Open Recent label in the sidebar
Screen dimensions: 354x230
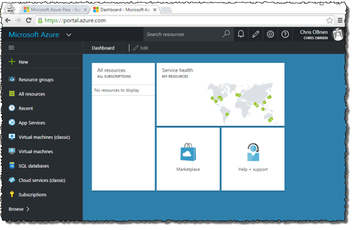tap(26, 108)
